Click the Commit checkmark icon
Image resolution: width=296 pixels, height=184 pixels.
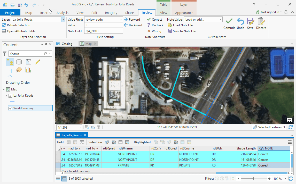[229, 22]
